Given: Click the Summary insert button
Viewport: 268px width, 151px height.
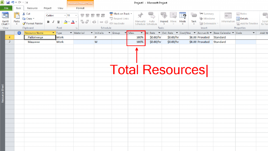Looking at the screenshot, I should [207, 14].
